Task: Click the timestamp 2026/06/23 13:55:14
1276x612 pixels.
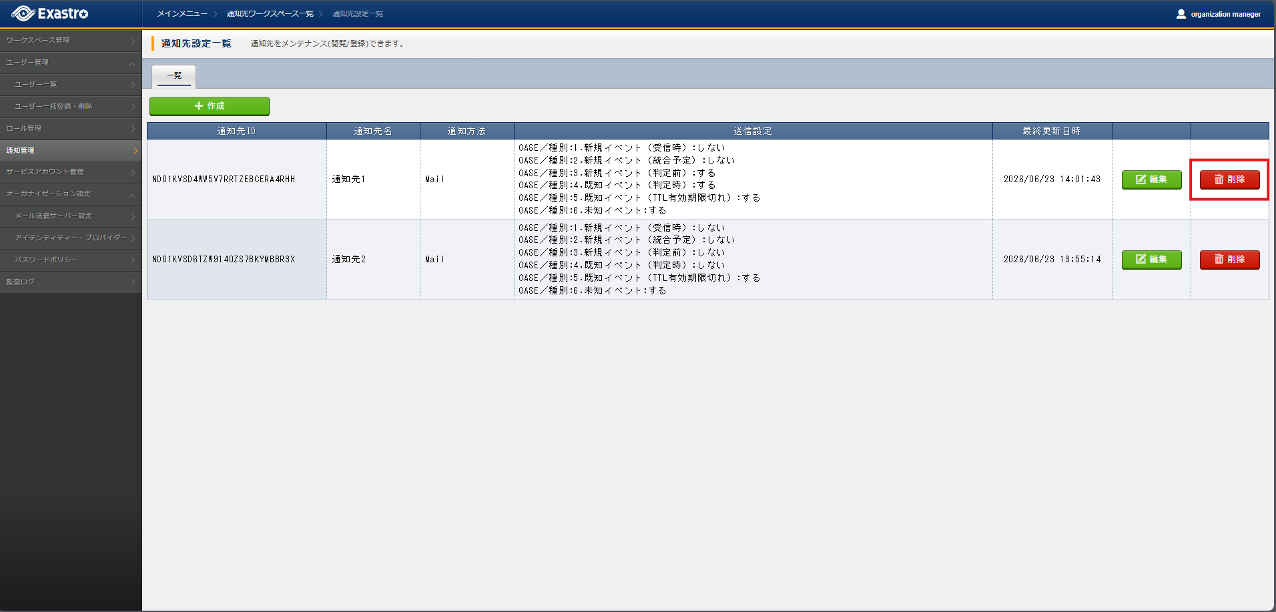Action: coord(1052,260)
